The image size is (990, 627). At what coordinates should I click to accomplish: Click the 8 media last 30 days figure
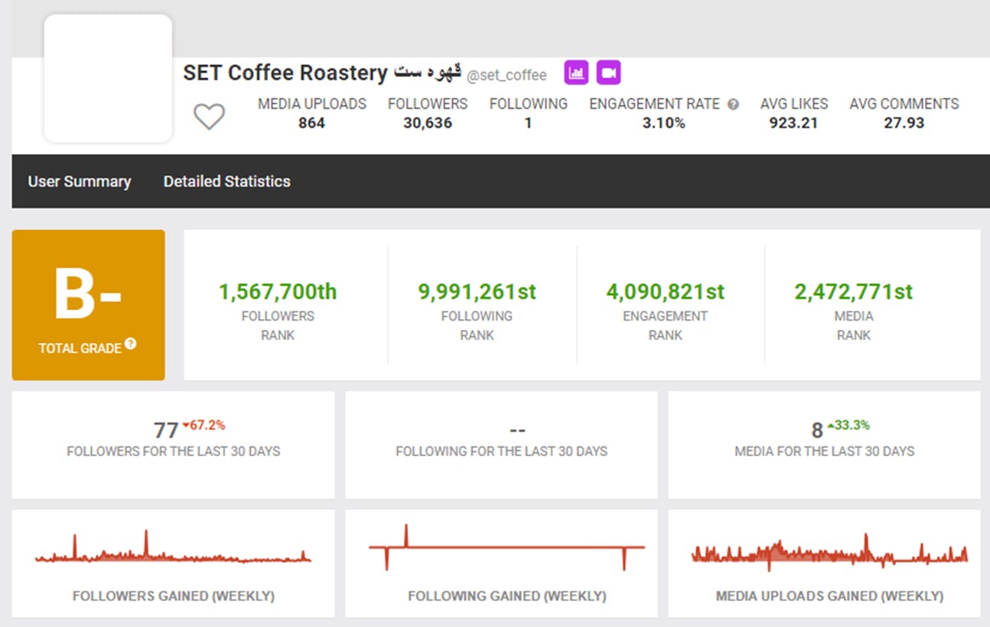point(817,430)
